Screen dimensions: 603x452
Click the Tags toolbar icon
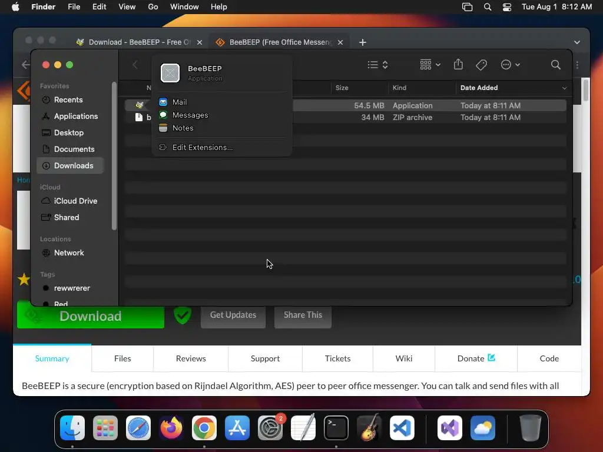481,65
